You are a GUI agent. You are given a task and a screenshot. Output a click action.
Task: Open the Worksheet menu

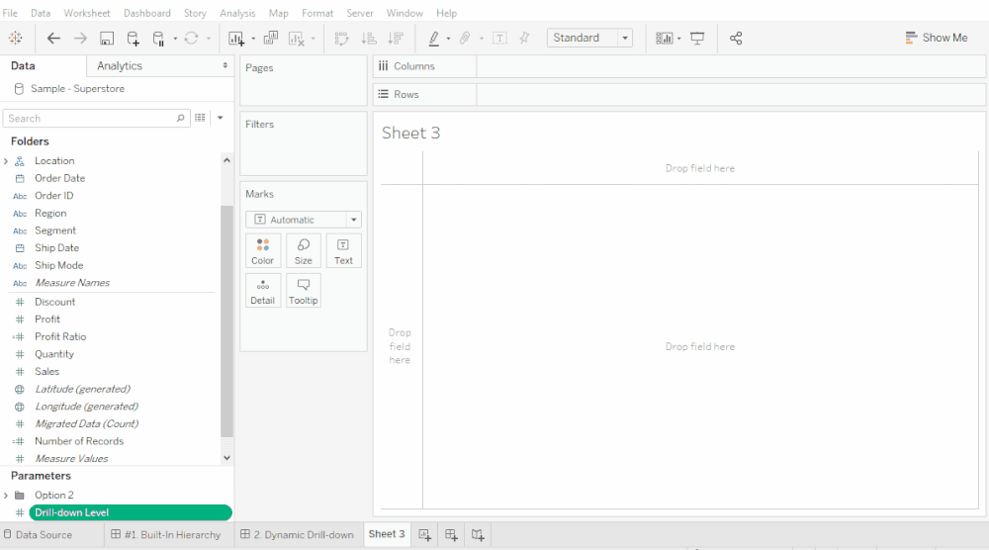86,13
